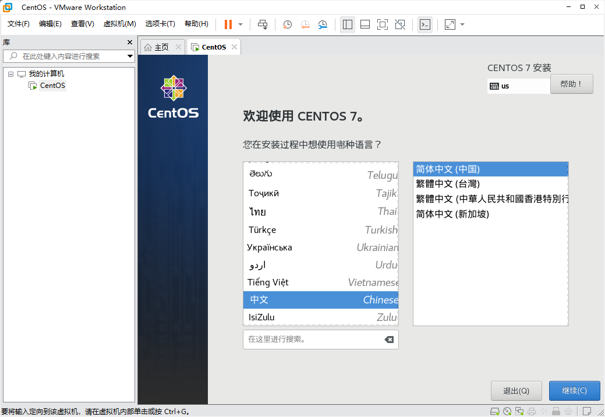
Task: Click the 帮助！ button
Action: (x=571, y=84)
